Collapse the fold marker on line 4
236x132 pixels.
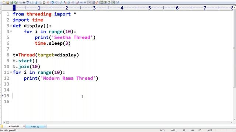tap(11, 32)
